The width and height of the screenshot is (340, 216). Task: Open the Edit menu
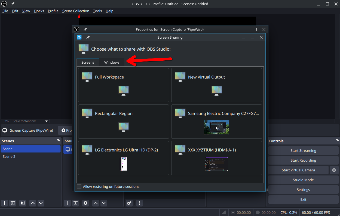[15, 11]
